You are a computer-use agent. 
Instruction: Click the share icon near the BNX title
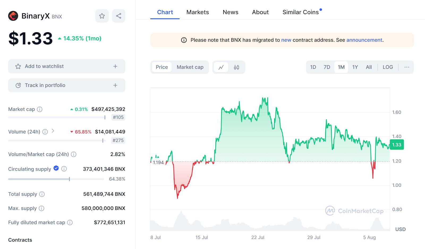(x=118, y=16)
